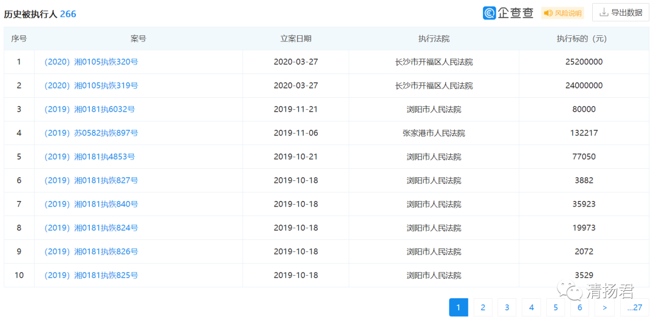
Task: Click date 2020-03-27 in row 2
Action: click(296, 86)
